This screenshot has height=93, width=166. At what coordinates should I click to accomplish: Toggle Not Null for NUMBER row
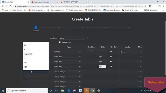[111, 52]
